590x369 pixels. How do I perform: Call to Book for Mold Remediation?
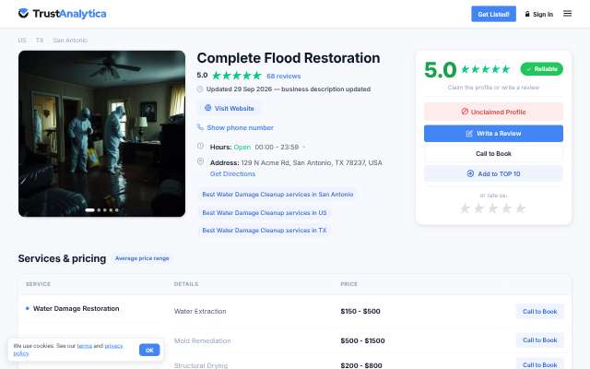[539, 340]
